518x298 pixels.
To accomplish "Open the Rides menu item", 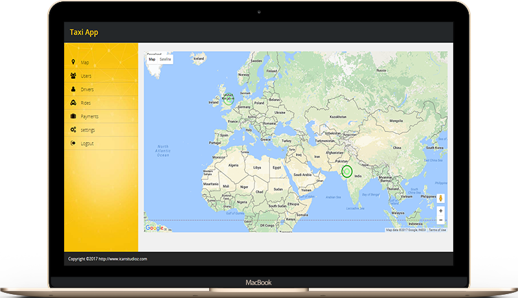I will (x=86, y=103).
